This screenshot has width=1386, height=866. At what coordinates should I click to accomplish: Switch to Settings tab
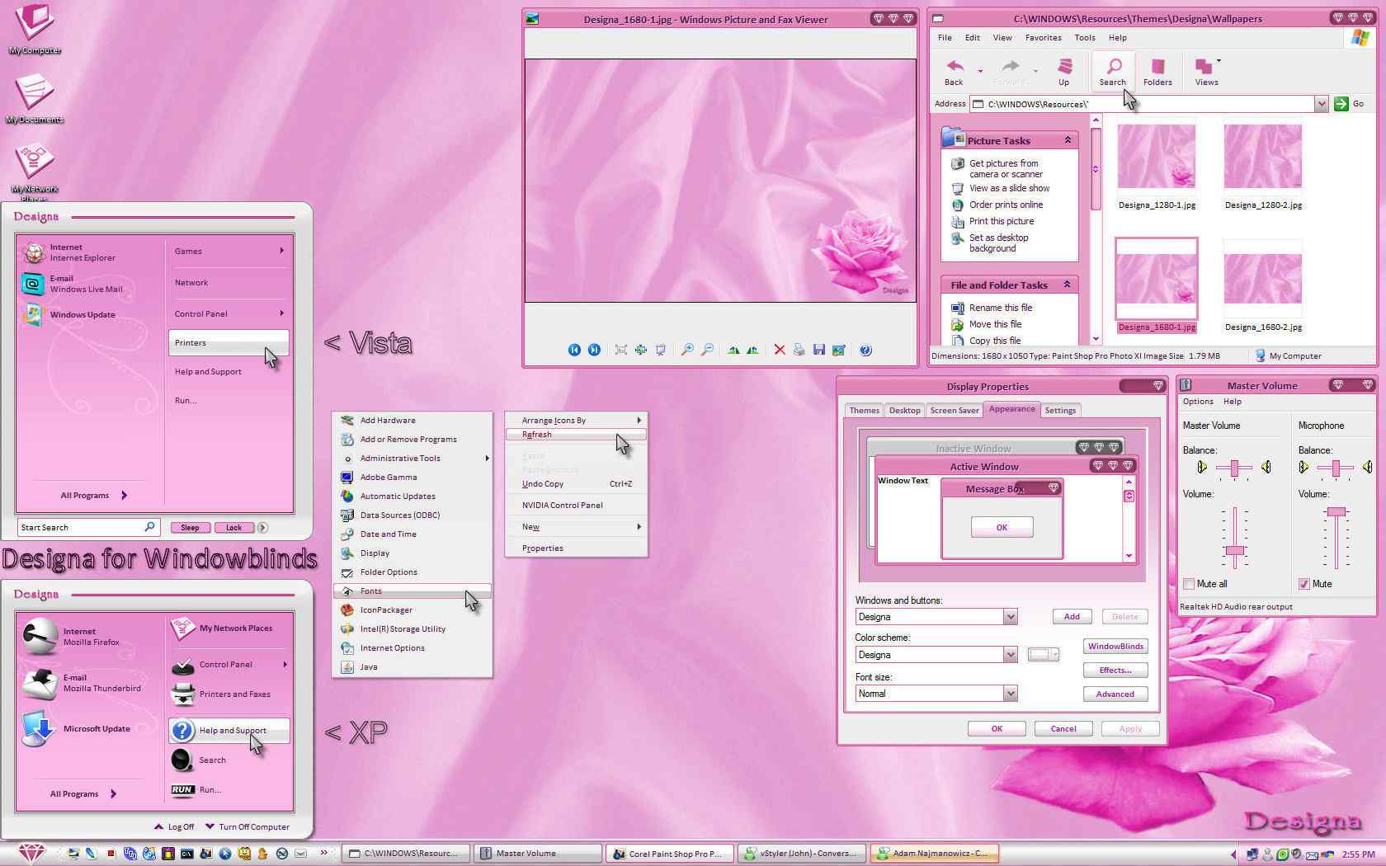[1060, 410]
